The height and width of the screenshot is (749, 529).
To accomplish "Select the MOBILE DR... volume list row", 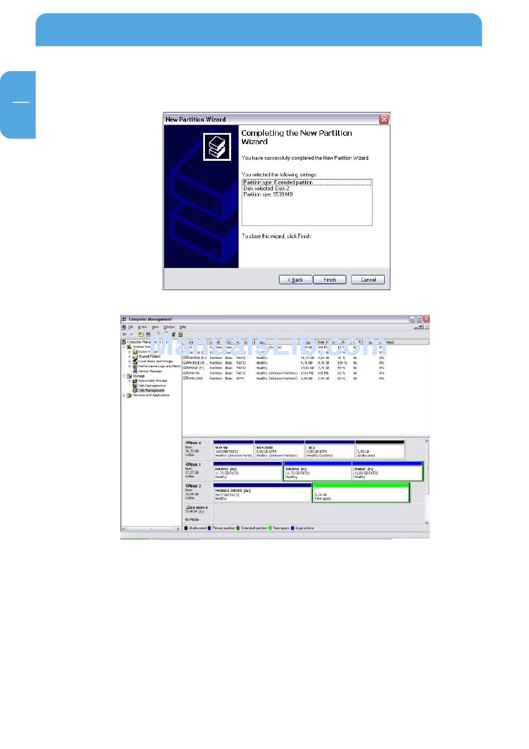I will click(x=284, y=363).
